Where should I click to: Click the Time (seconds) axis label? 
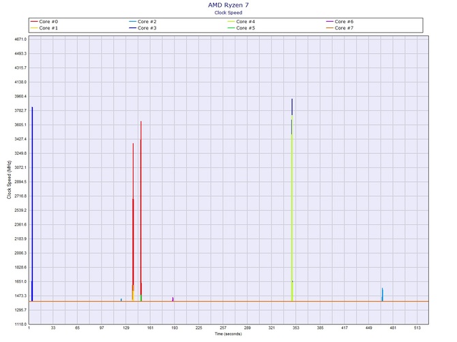tap(228, 334)
